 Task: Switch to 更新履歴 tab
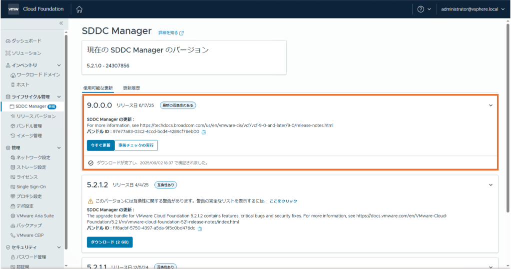point(131,88)
